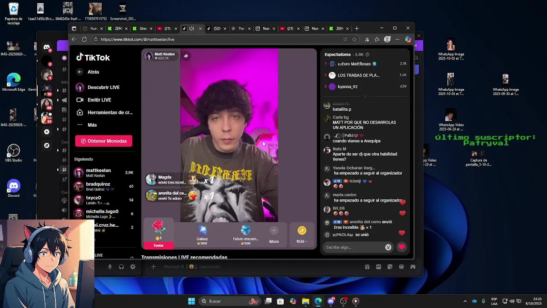Open michelle.lugo0 live channel
Viewport: 547px width, 308px height.
pos(104,213)
